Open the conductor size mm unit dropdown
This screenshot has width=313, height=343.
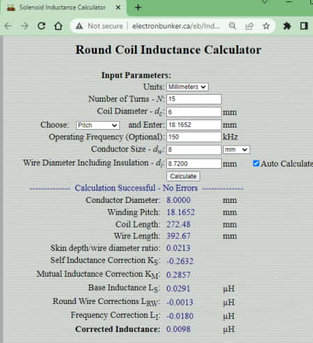(x=236, y=150)
